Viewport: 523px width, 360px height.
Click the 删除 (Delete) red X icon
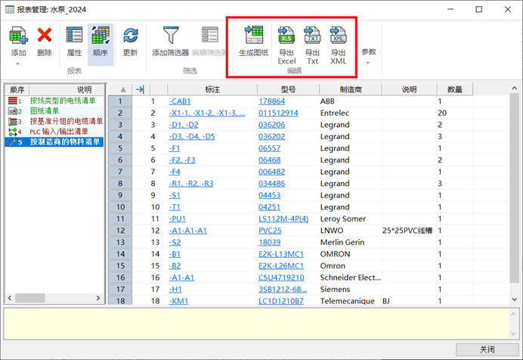click(45, 36)
